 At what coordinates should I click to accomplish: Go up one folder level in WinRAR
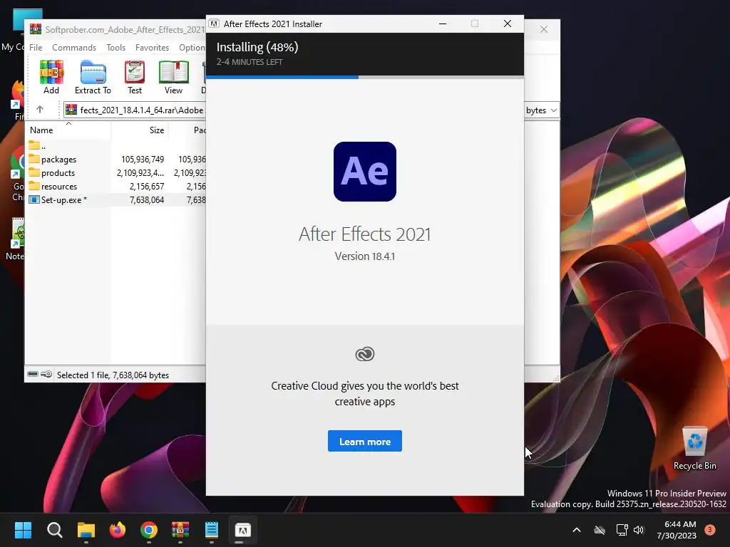40,110
